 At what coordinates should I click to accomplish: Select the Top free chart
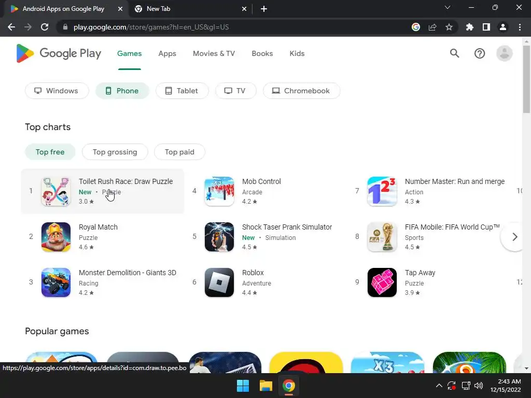coord(50,152)
